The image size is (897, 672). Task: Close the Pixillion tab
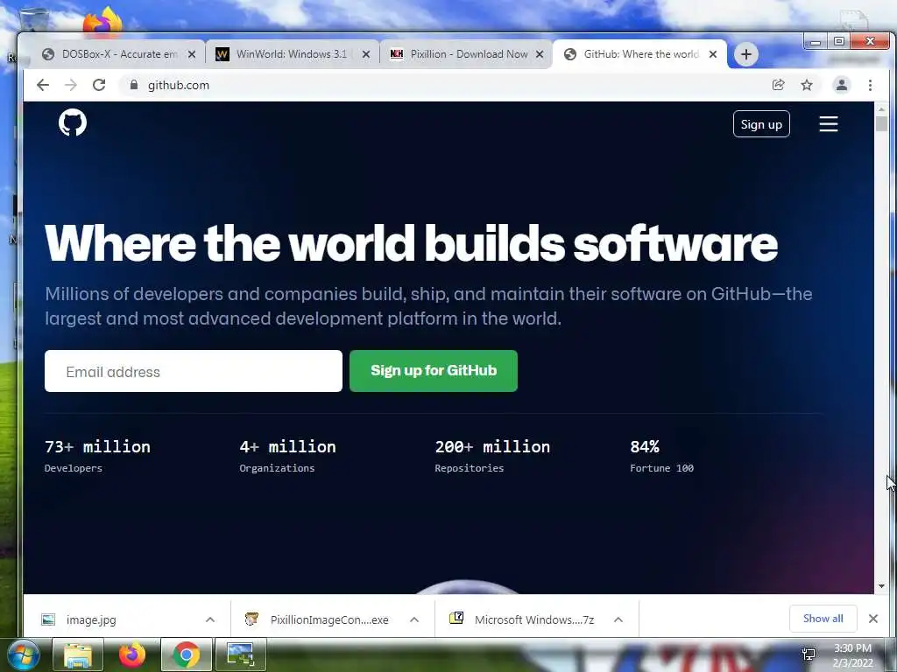540,54
